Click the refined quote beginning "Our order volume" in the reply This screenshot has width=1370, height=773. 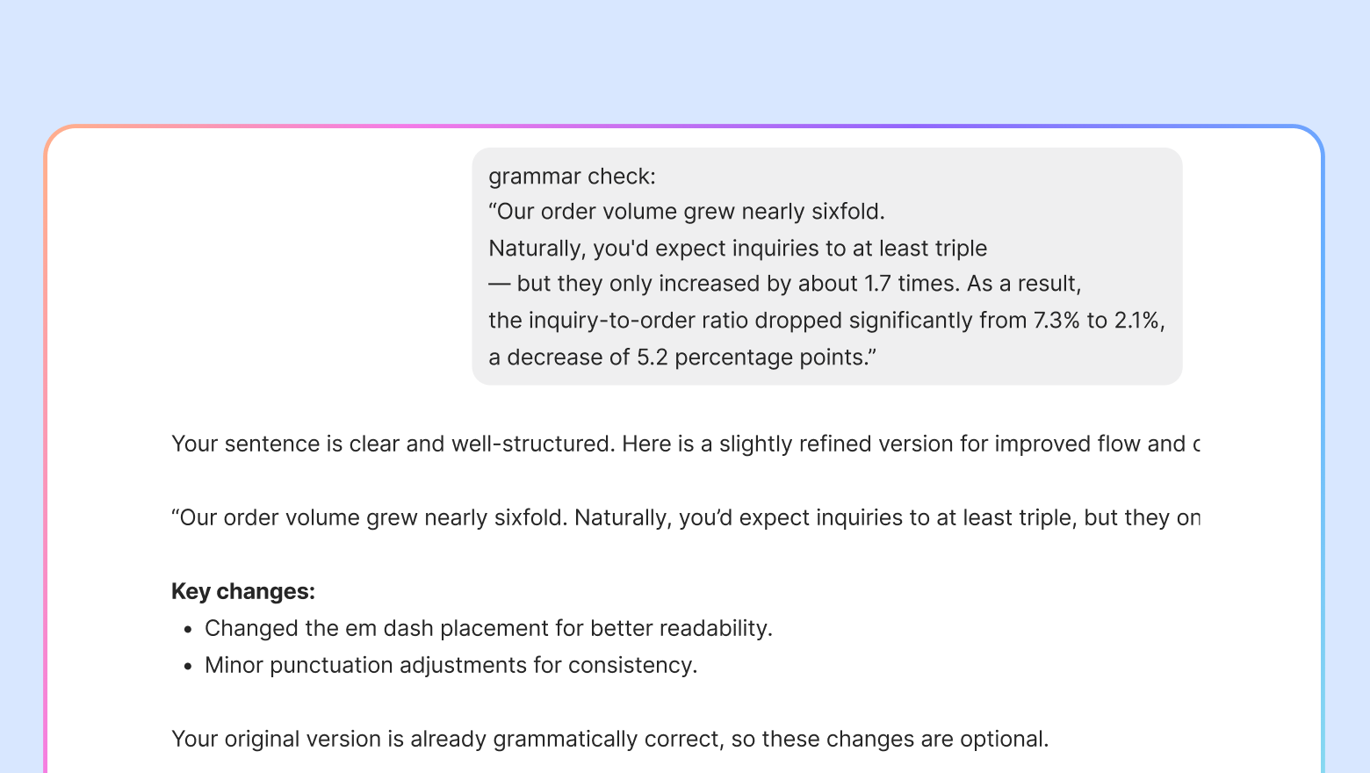tap(685, 517)
